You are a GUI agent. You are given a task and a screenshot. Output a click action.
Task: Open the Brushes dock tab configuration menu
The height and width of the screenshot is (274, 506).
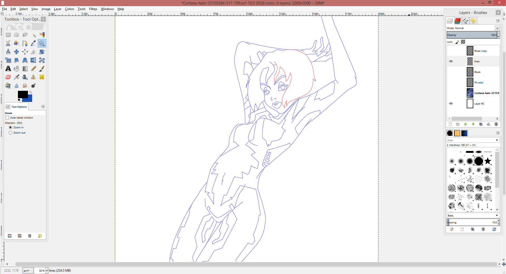click(498, 133)
